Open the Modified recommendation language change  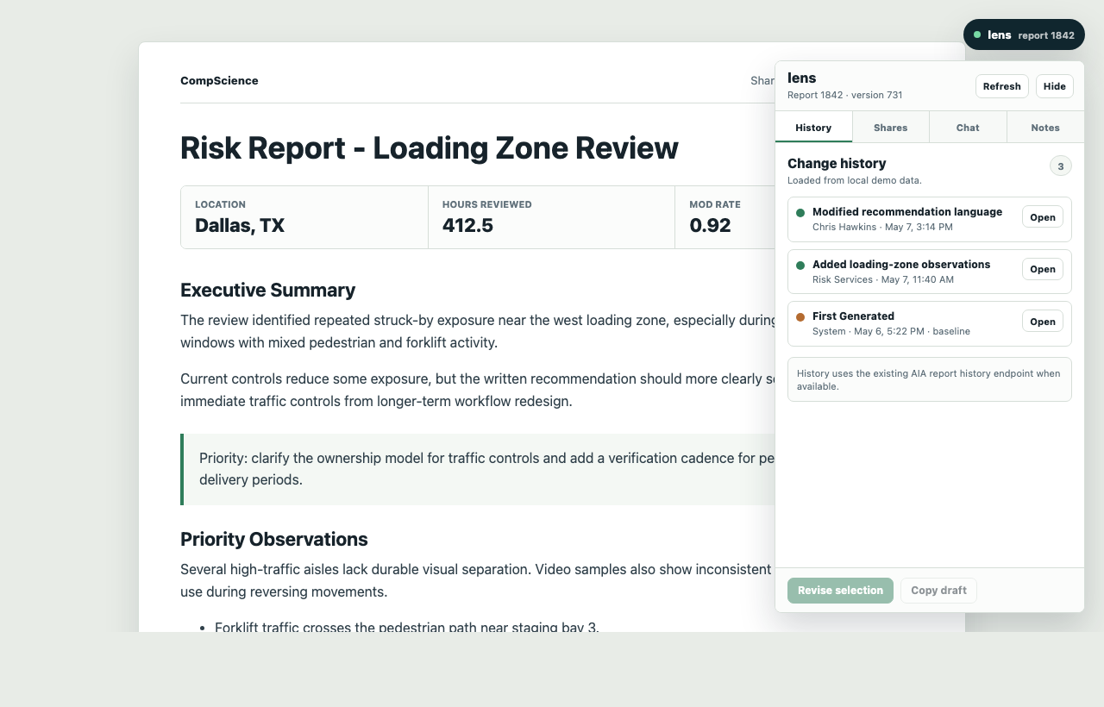pyautogui.click(x=1042, y=217)
